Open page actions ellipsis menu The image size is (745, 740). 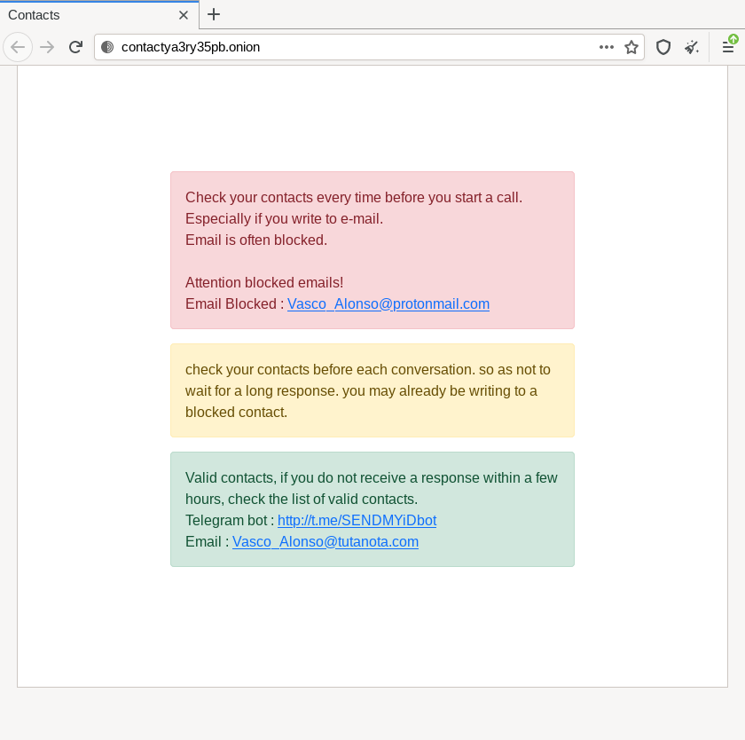(x=607, y=47)
